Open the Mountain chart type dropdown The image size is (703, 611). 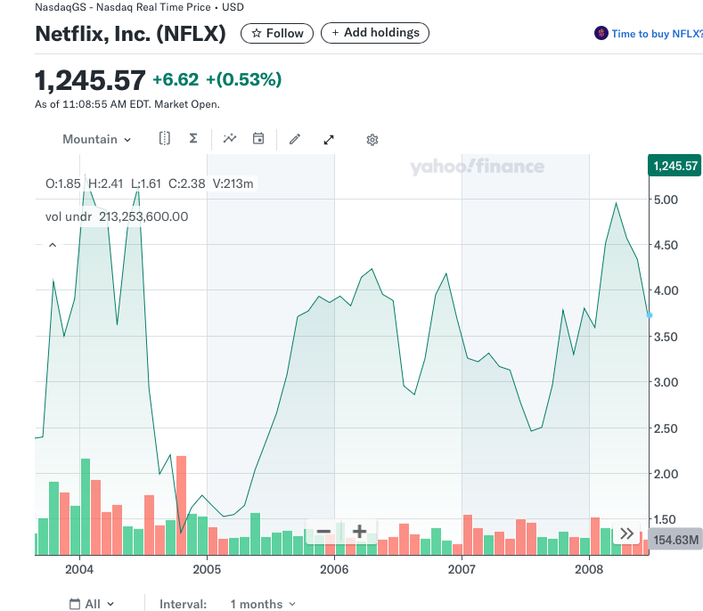tap(96, 139)
